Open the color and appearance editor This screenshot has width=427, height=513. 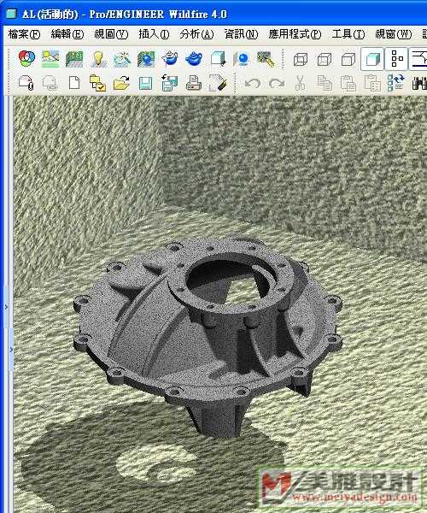(26, 59)
